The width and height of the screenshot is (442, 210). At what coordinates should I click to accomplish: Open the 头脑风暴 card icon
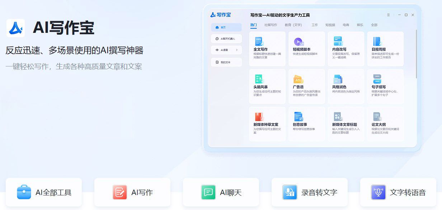coord(259,79)
